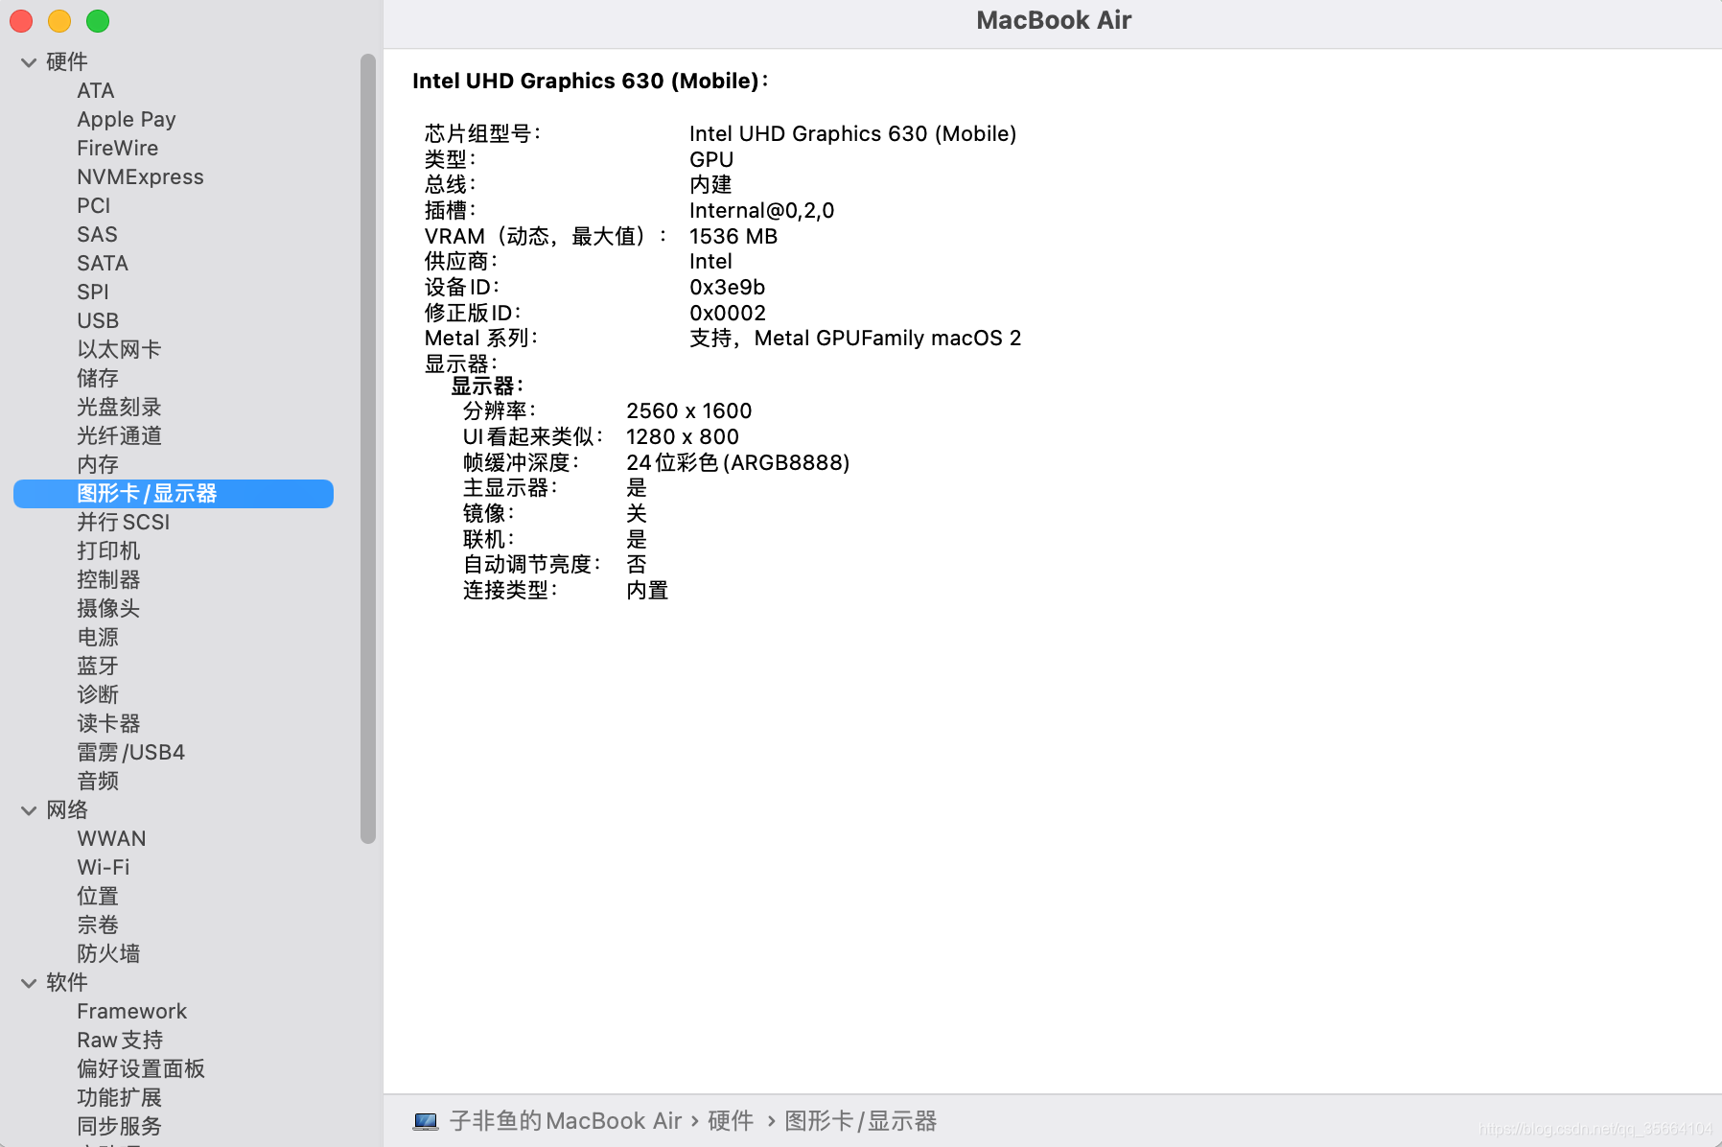Click 图形卡/显示器 in the bottom path bar
Viewport: 1722px width, 1147px height.
[861, 1121]
